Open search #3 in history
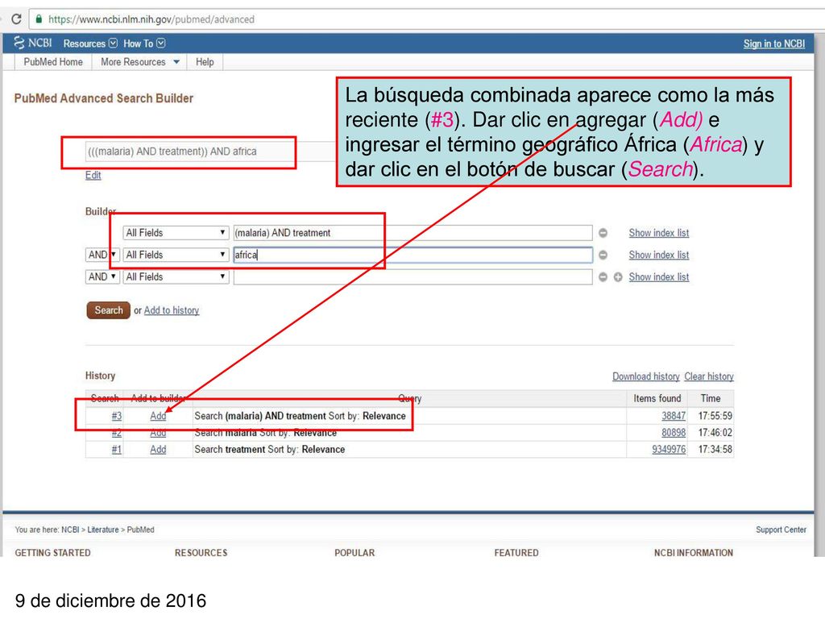Viewport: 825px width, 619px height. (116, 416)
